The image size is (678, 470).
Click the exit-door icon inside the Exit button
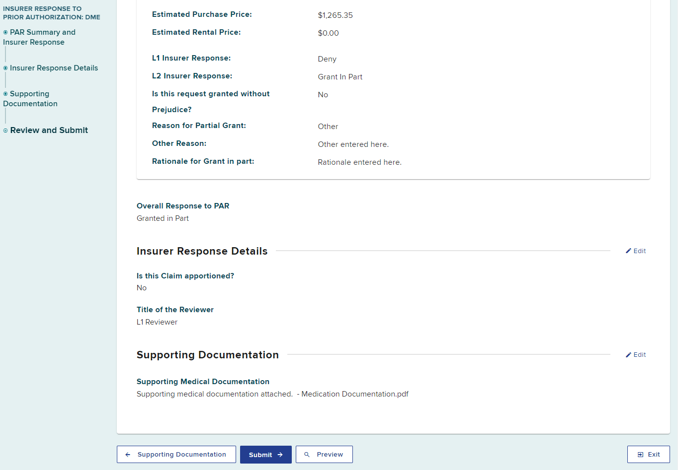click(641, 454)
